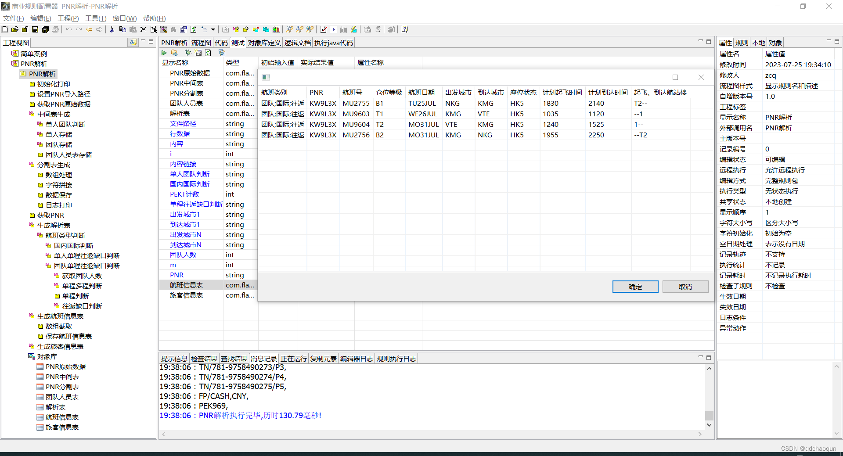Image resolution: width=843 pixels, height=456 pixels.
Task: Click the new file toolbar icon
Action: point(5,29)
